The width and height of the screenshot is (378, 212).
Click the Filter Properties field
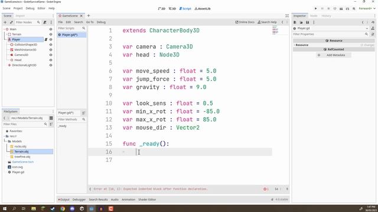tap(331, 34)
